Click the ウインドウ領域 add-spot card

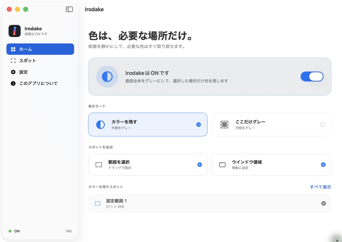click(271, 164)
